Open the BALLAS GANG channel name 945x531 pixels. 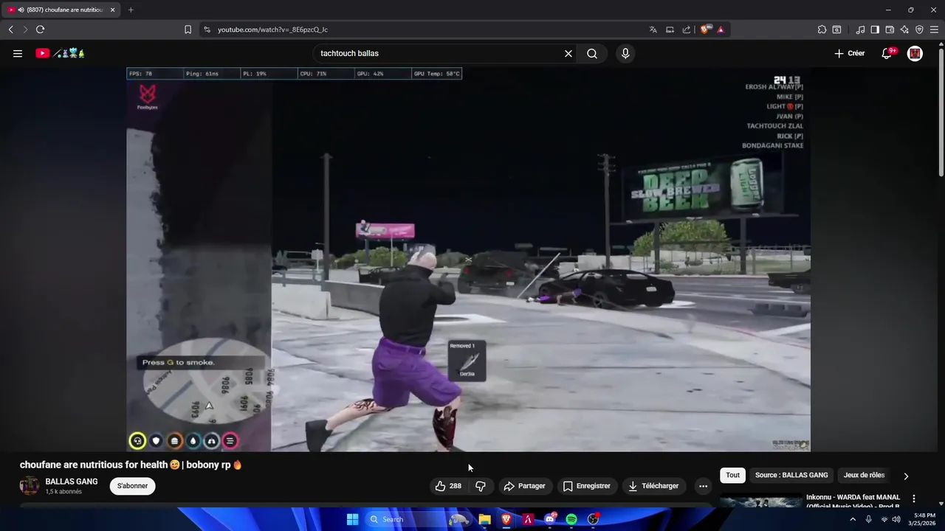[72, 482]
